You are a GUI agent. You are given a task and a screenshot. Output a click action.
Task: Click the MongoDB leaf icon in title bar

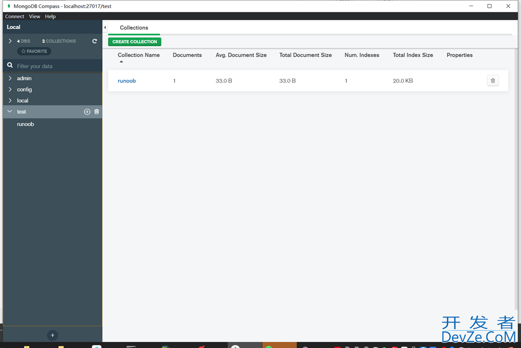pyautogui.click(x=9, y=6)
